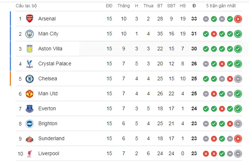Click the Man Utd crest icon
The image size is (249, 161).
[x=30, y=93]
